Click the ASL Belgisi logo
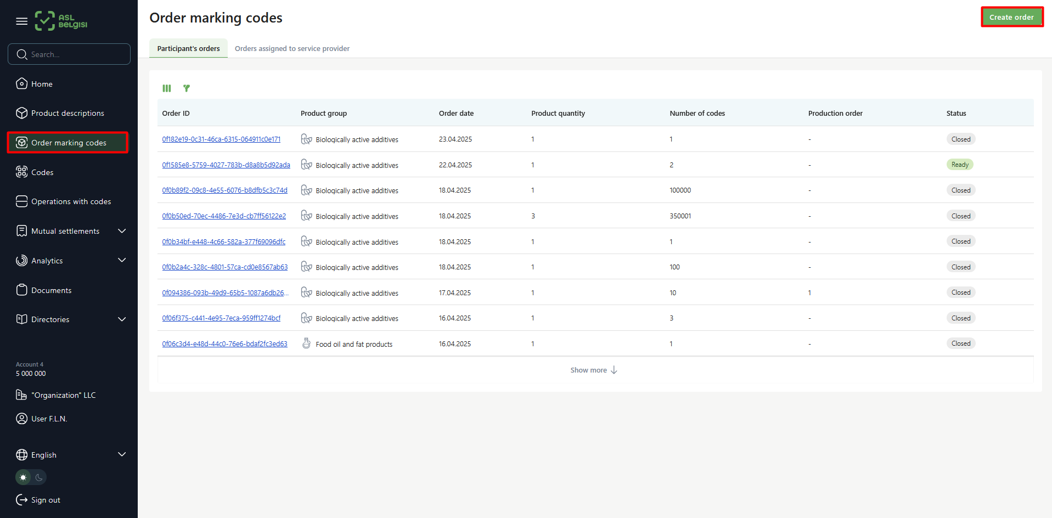 [x=61, y=21]
